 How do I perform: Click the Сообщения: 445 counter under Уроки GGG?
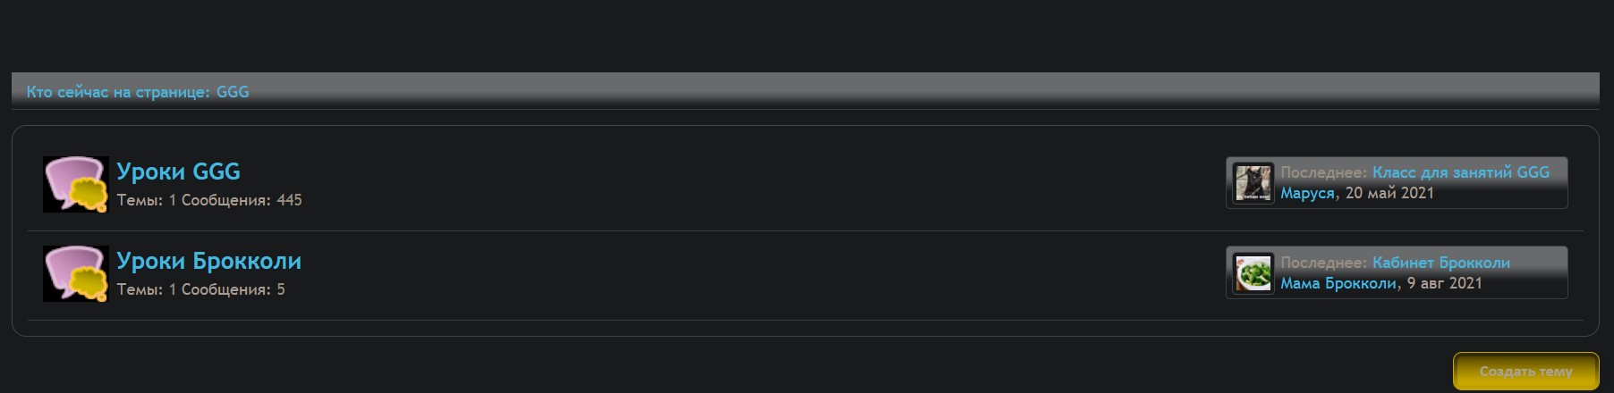coord(242,200)
